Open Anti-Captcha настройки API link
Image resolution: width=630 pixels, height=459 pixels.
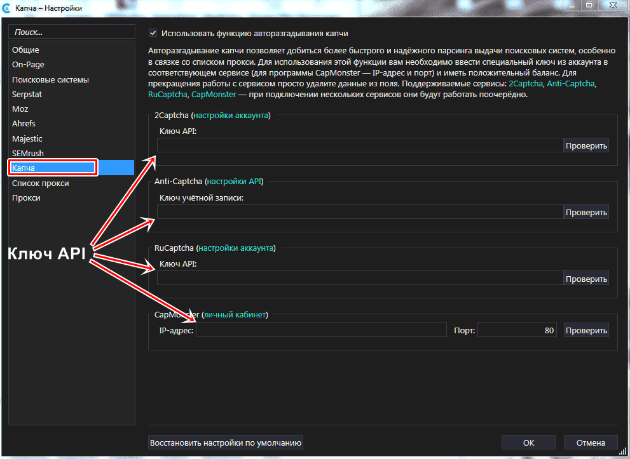coord(234,182)
